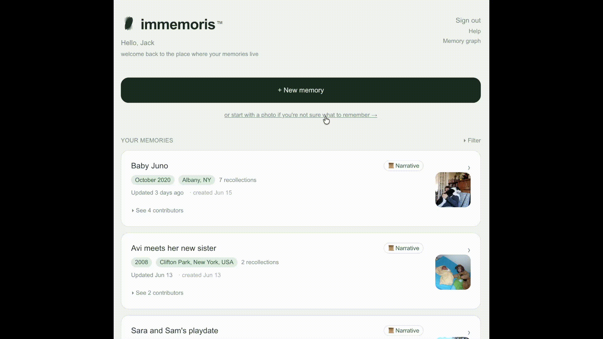Open the Baby Juno memory title

pyautogui.click(x=149, y=166)
